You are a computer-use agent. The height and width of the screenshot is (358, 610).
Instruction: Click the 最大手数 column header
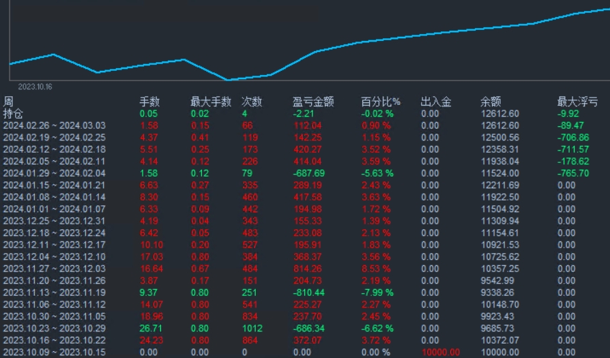[211, 102]
